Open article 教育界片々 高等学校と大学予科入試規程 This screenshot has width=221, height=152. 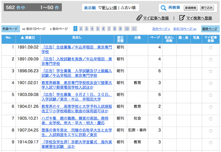pyautogui.click(x=77, y=109)
